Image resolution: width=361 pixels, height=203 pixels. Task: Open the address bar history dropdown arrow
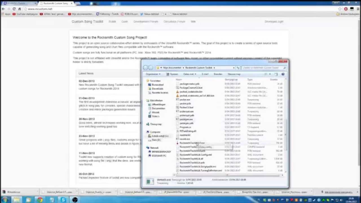tap(234, 68)
